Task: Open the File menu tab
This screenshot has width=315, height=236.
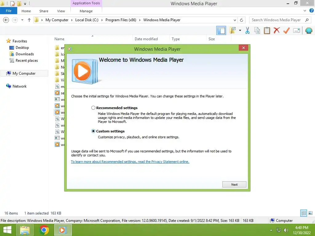Action: point(8,11)
